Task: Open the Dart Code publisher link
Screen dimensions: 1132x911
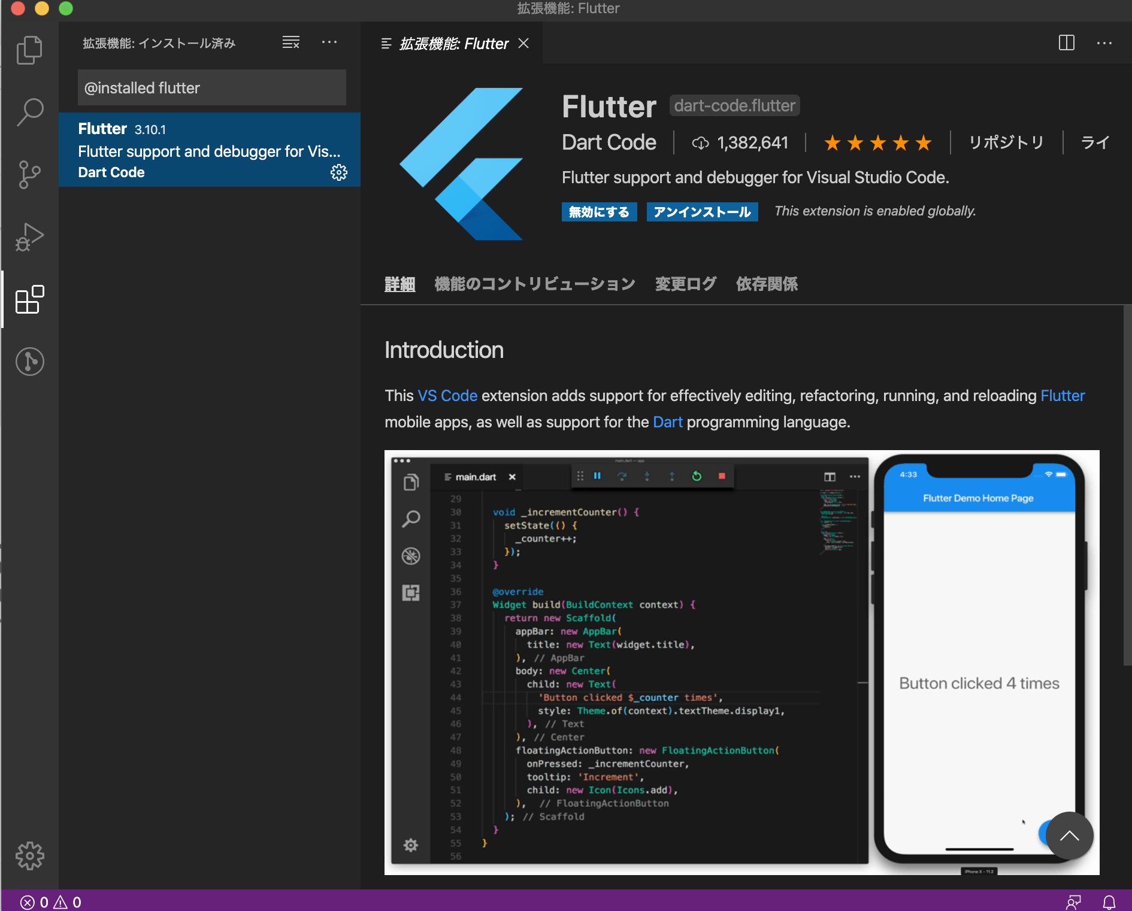Action: pos(609,142)
